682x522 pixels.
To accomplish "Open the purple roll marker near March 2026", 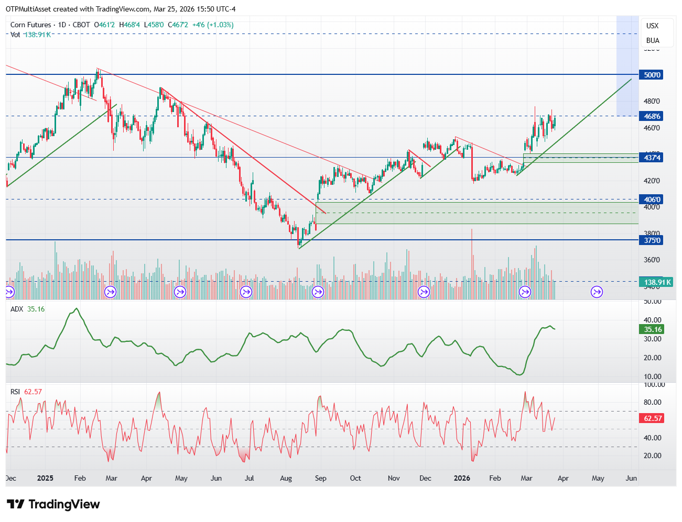I will [525, 292].
